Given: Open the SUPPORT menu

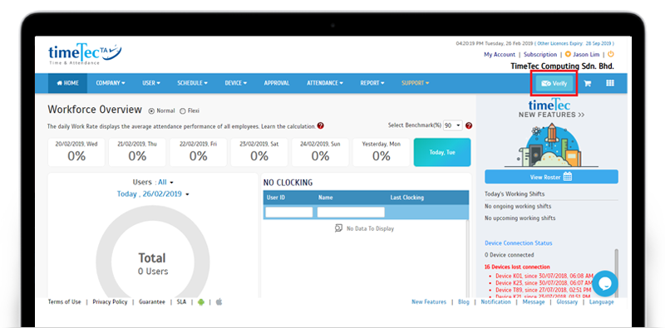Looking at the screenshot, I should pyautogui.click(x=415, y=83).
